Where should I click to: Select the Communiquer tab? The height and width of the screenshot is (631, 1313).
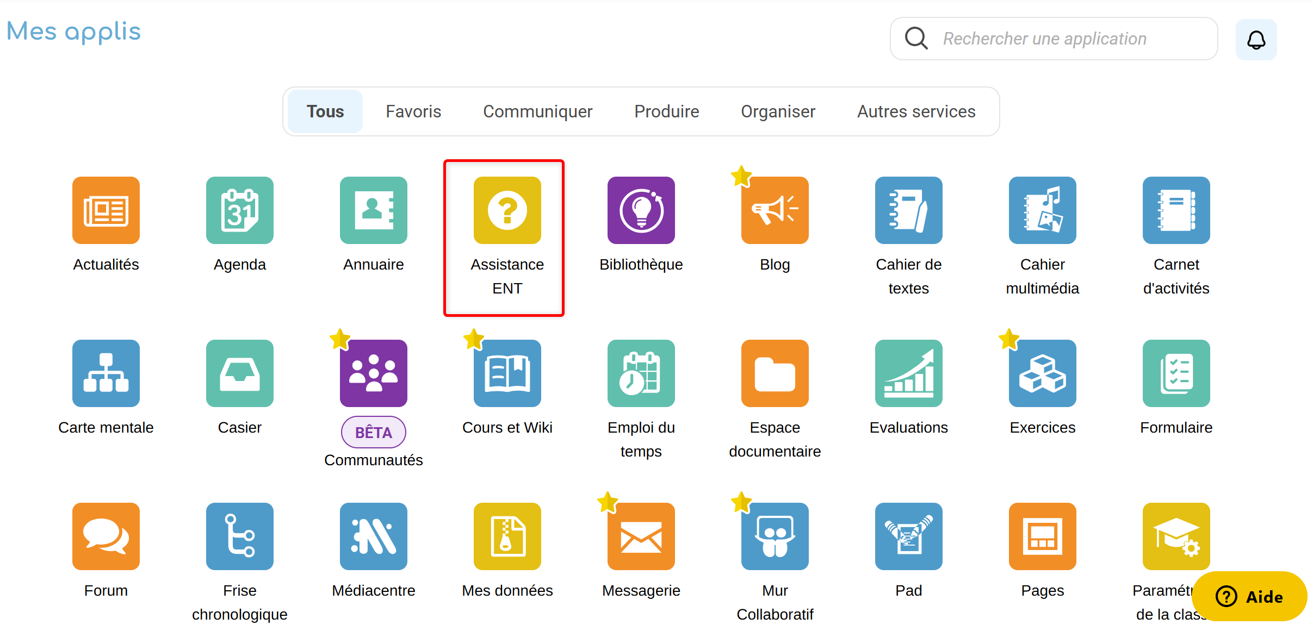coord(537,111)
